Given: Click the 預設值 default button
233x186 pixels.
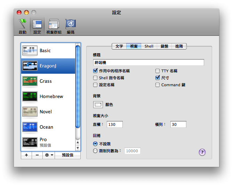Looking at the screenshot, I should click(67, 155).
